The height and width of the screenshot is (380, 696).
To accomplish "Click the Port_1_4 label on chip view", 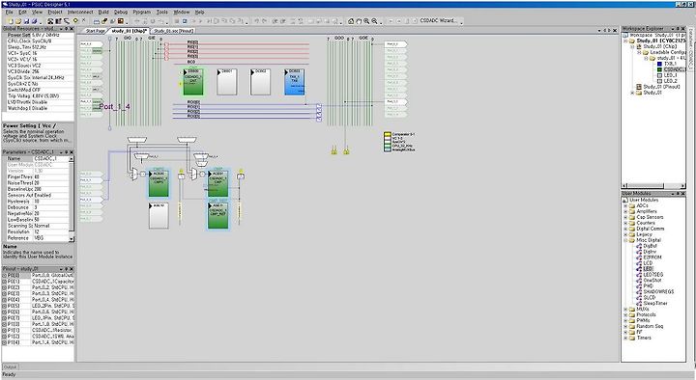I will click(114, 107).
